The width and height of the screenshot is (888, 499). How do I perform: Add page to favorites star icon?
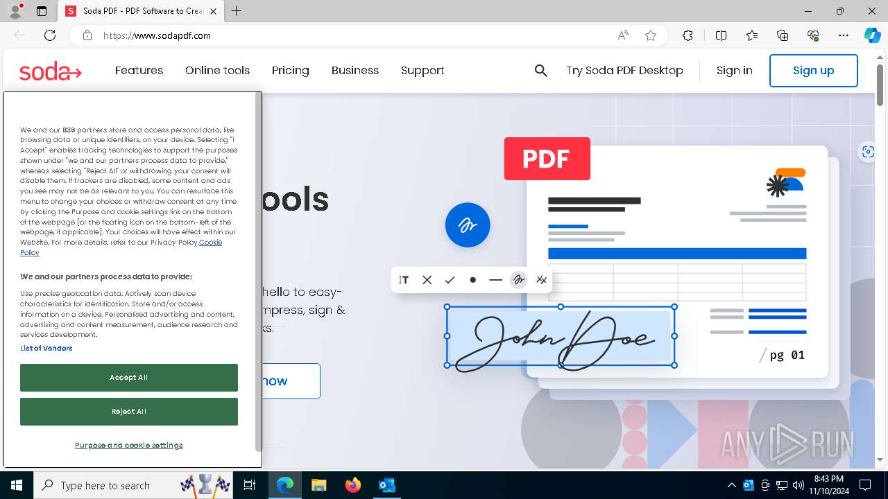pos(651,35)
